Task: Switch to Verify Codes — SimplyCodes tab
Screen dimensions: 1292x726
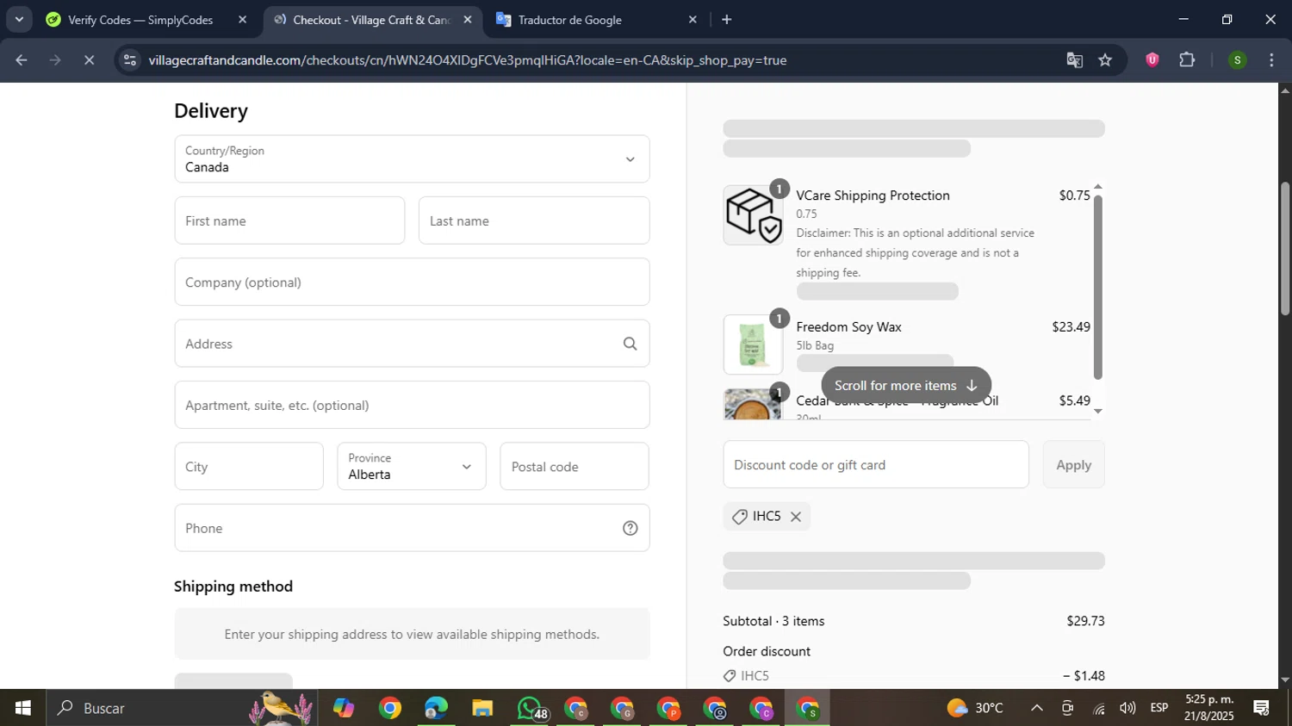Action: pyautogui.click(x=141, y=20)
